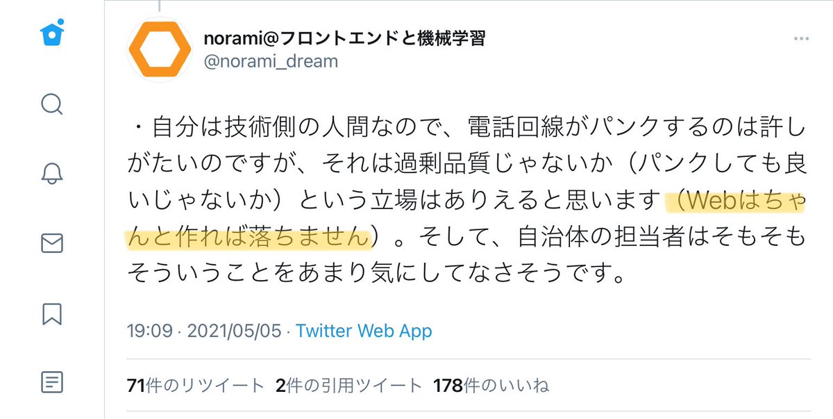View the 71件のリツイート list
Screen dimensions: 833x419
pos(196,386)
